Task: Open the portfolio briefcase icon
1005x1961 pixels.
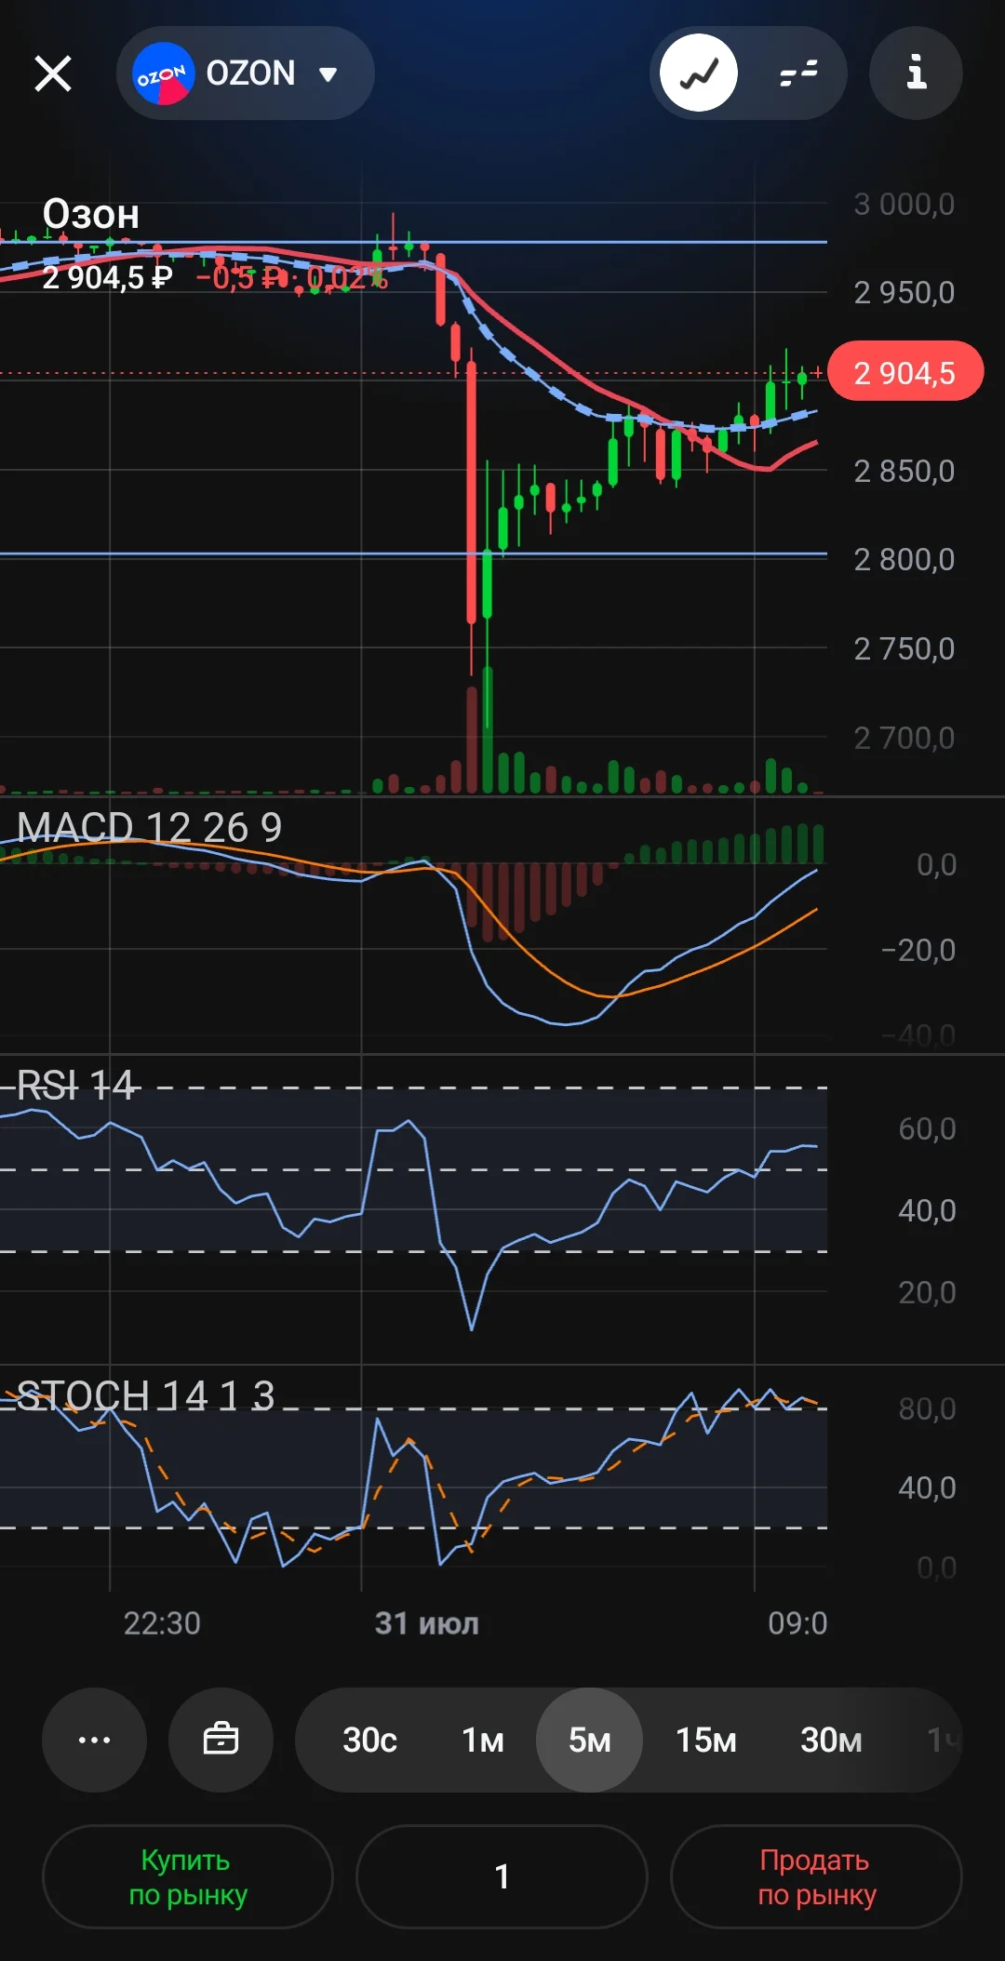Action: [221, 1740]
